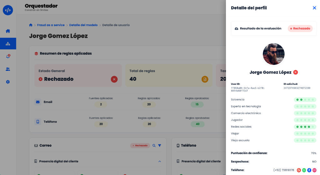This screenshot has height=175, width=320.
Task: Click the Jorge Gomez López page heading
Action: click(58, 36)
